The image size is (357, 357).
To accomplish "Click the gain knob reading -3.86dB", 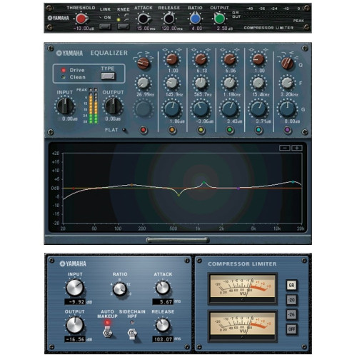I will click(201, 109).
